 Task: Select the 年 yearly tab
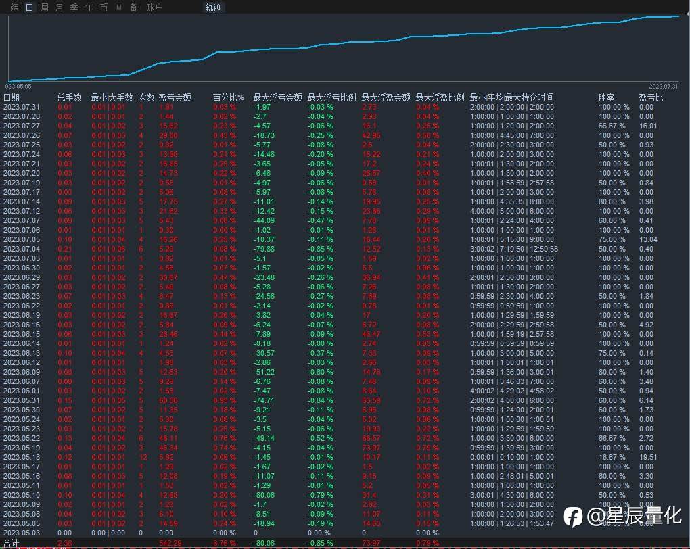click(x=89, y=7)
